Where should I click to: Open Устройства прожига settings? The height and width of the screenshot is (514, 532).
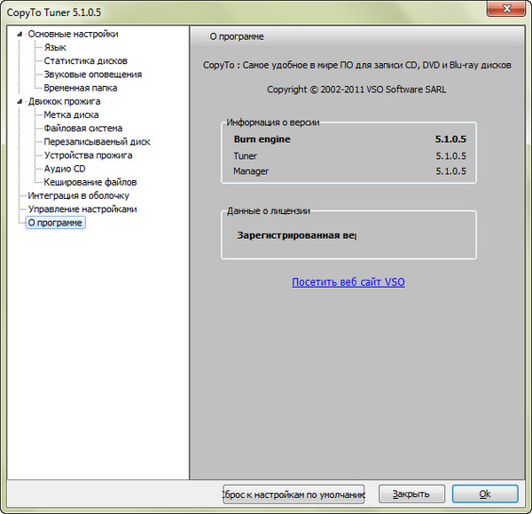(x=88, y=155)
